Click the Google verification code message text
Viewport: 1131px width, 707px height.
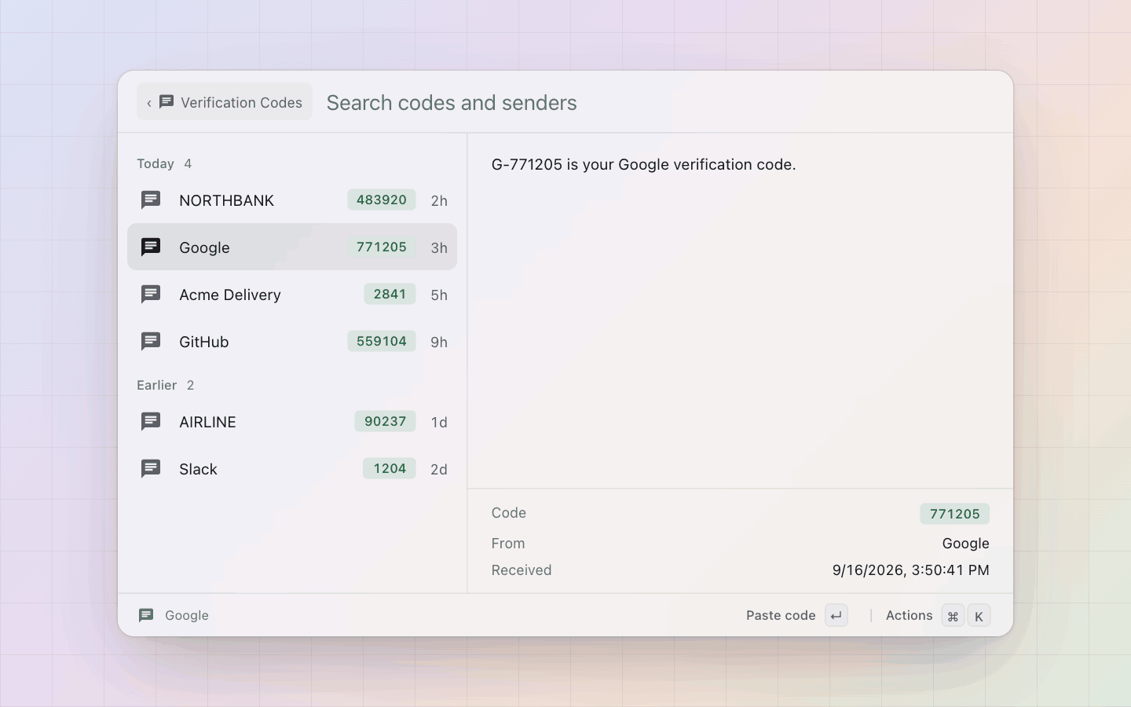point(644,164)
